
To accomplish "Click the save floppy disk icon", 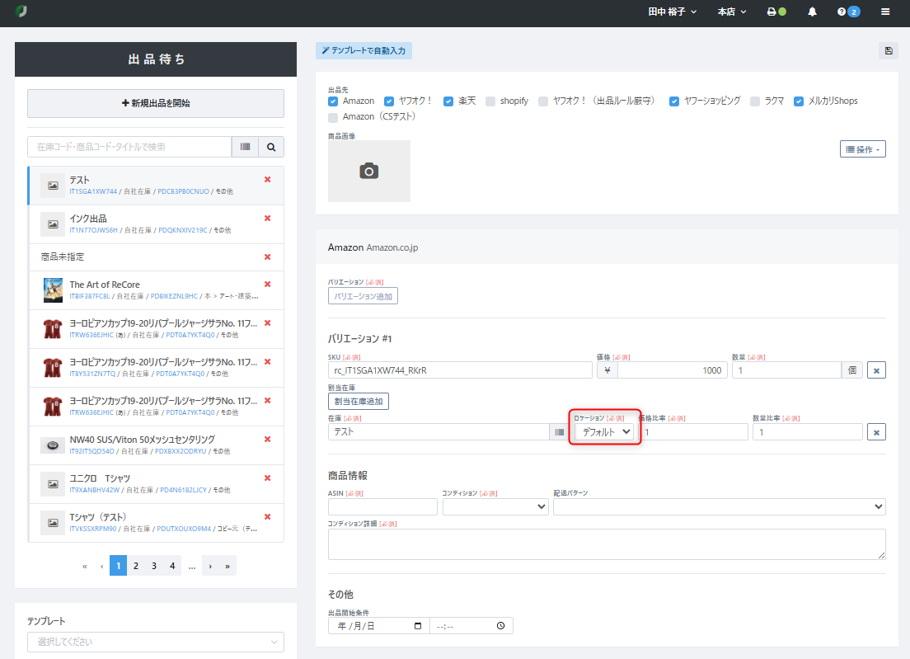I will pos(888,50).
